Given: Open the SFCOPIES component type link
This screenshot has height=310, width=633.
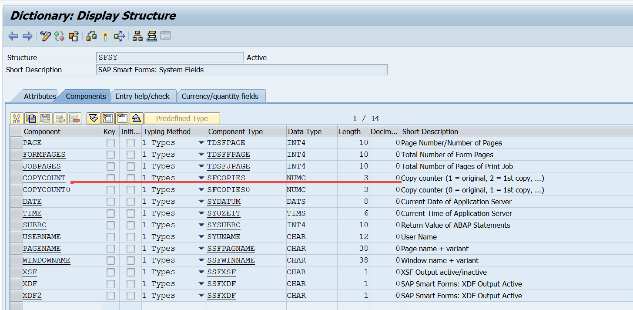Looking at the screenshot, I should pyautogui.click(x=226, y=178).
